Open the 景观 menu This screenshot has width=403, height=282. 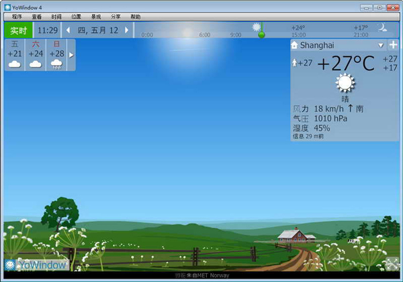point(96,17)
